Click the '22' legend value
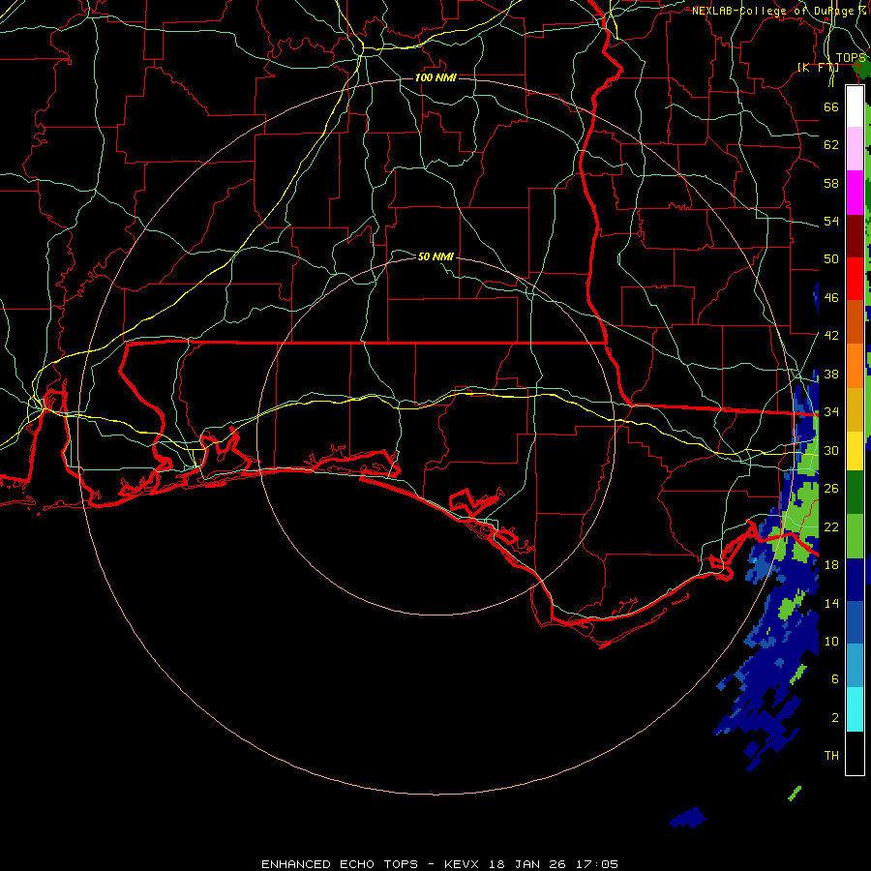 click(x=831, y=526)
